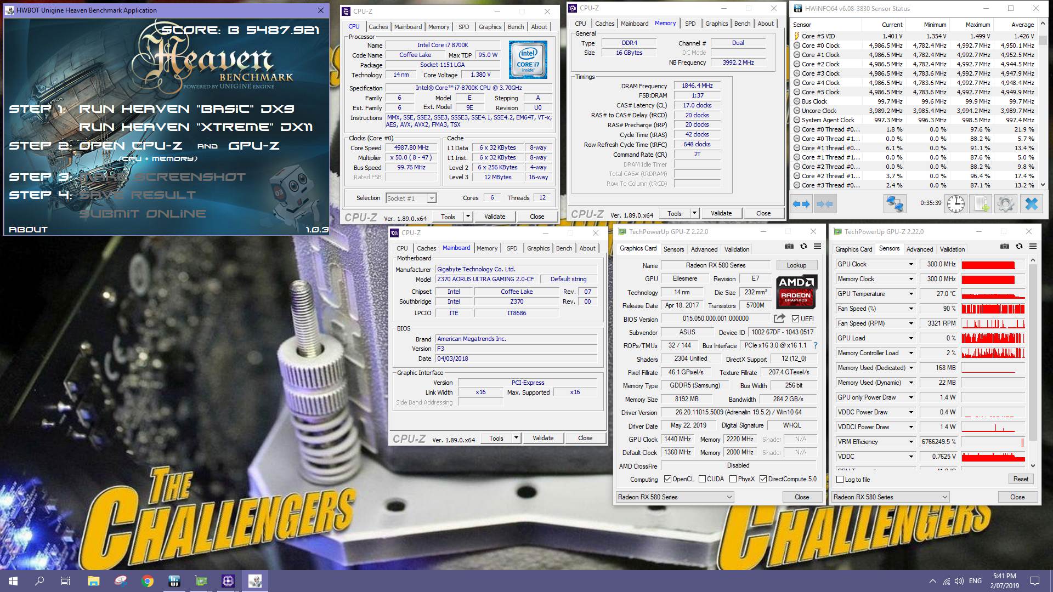Open the VRM Efficiency sensor dropdown
The height and width of the screenshot is (592, 1053).
(911, 442)
